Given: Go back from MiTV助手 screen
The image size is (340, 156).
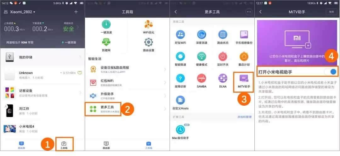Looking at the screenshot, I should (x=260, y=12).
